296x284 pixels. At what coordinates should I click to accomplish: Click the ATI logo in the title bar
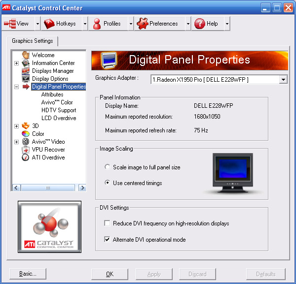(6, 7)
